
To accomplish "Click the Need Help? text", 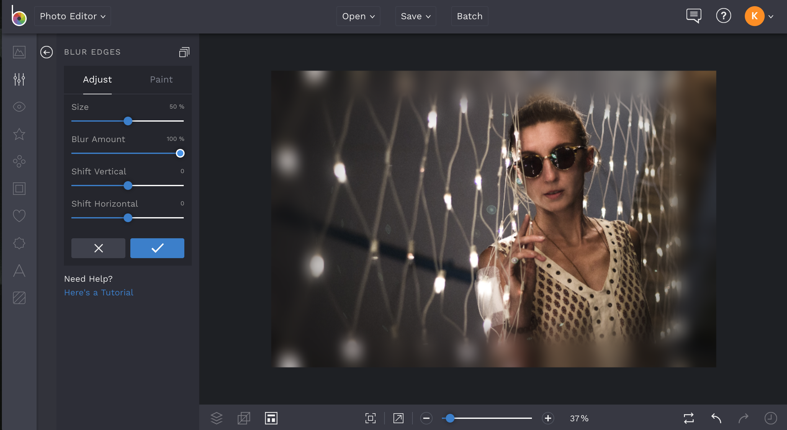I will point(88,279).
